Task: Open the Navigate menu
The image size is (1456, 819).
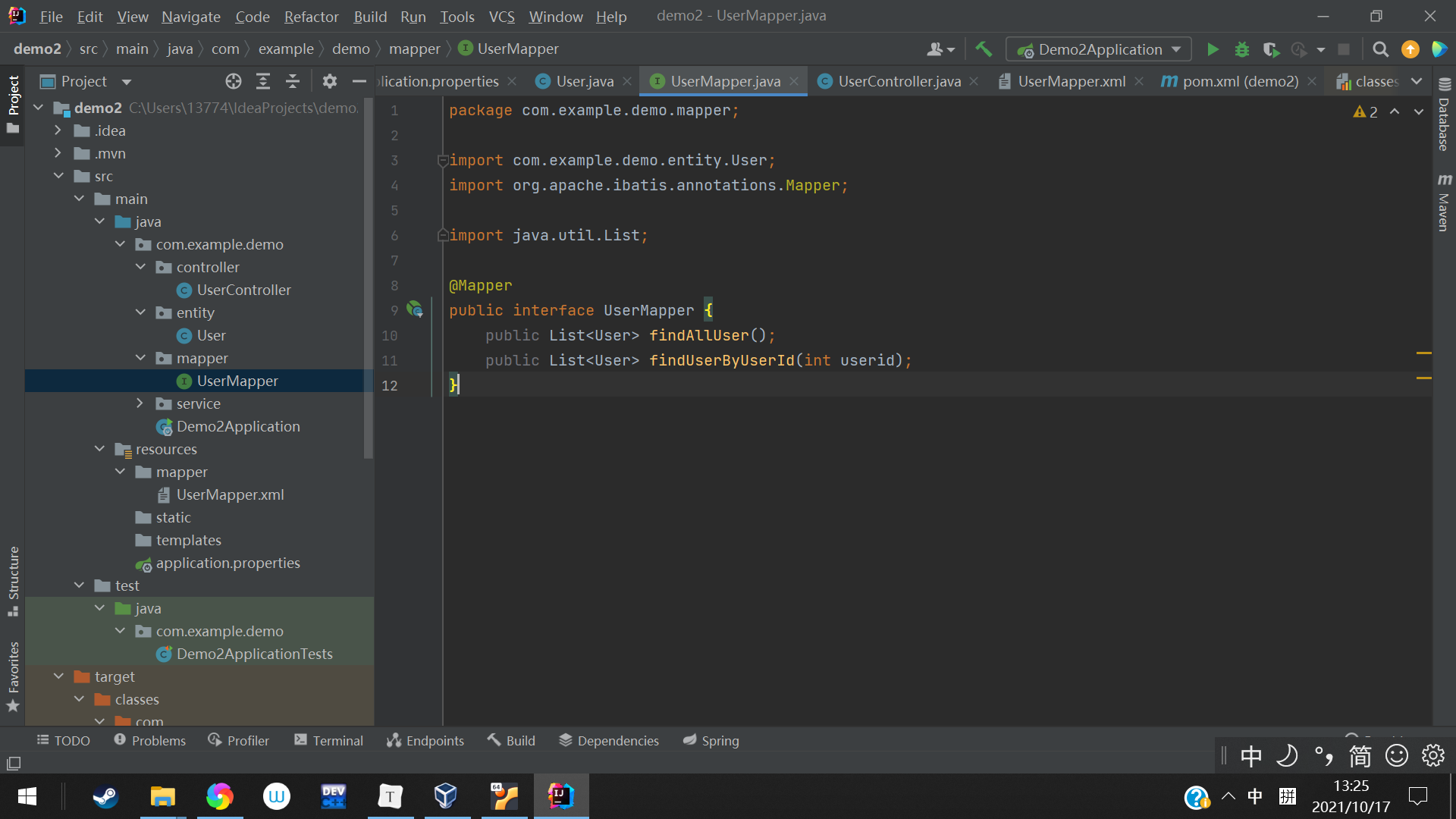Action: coord(191,16)
